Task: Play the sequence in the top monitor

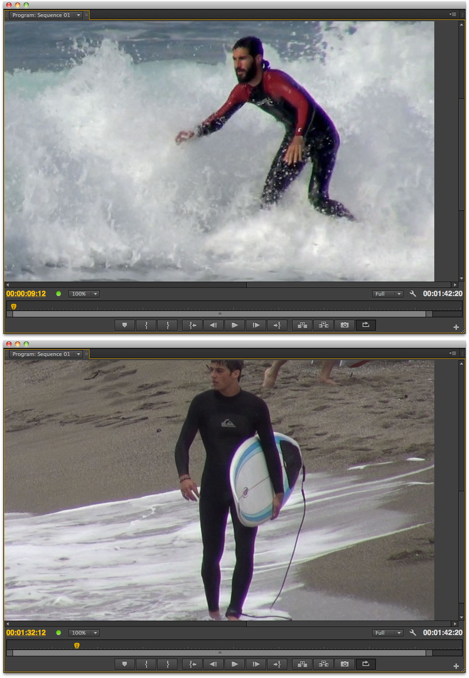Action: pyautogui.click(x=235, y=325)
